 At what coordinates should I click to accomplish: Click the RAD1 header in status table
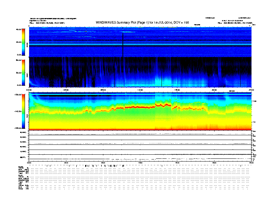[21, 176]
